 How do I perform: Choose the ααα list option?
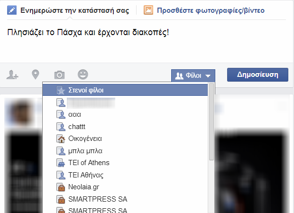point(75,114)
